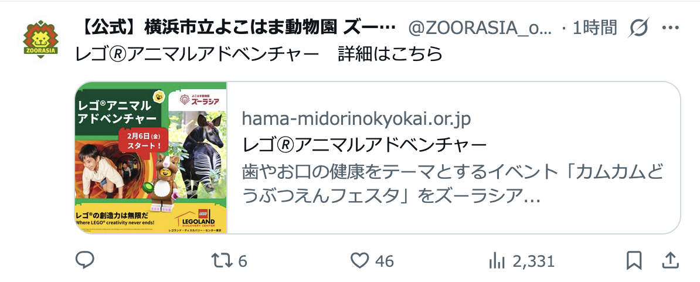
Task: Open the LEGO Animal Adventure card thumbnail
Action: point(151,158)
